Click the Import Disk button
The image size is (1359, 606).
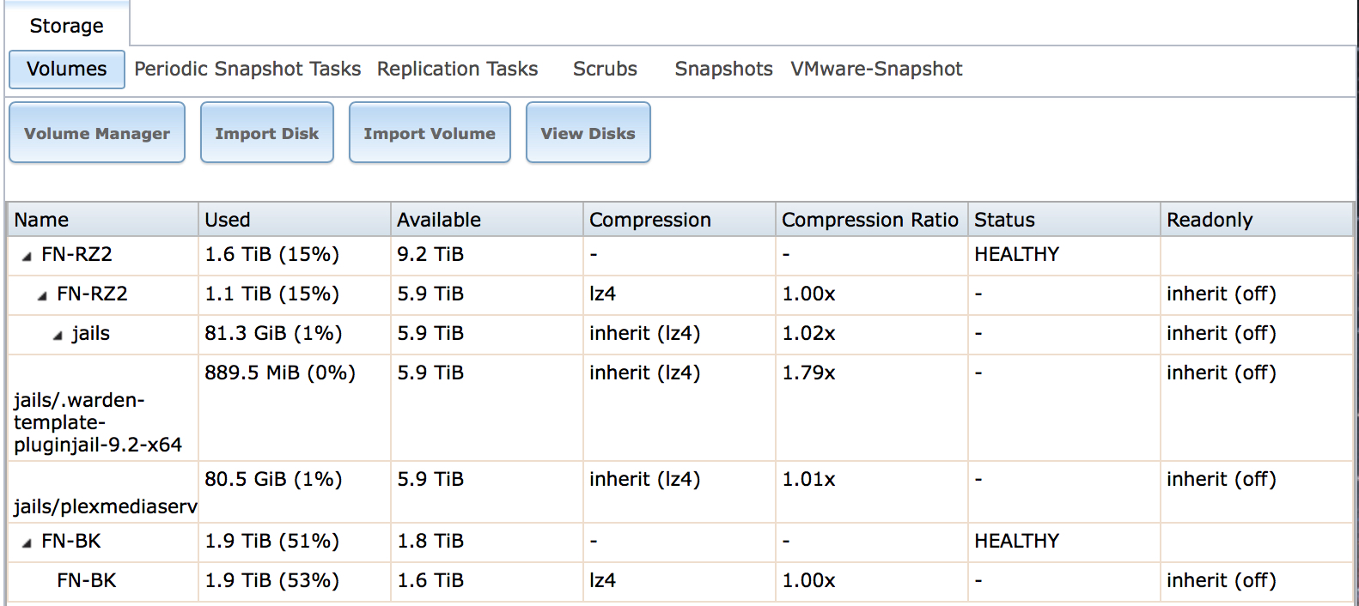tap(267, 133)
